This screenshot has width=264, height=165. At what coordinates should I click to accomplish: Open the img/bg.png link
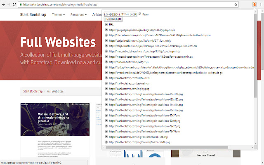[x=129, y=89]
